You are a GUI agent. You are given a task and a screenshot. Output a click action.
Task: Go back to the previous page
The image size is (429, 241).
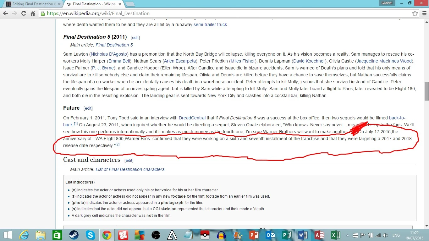pyautogui.click(x=5, y=14)
